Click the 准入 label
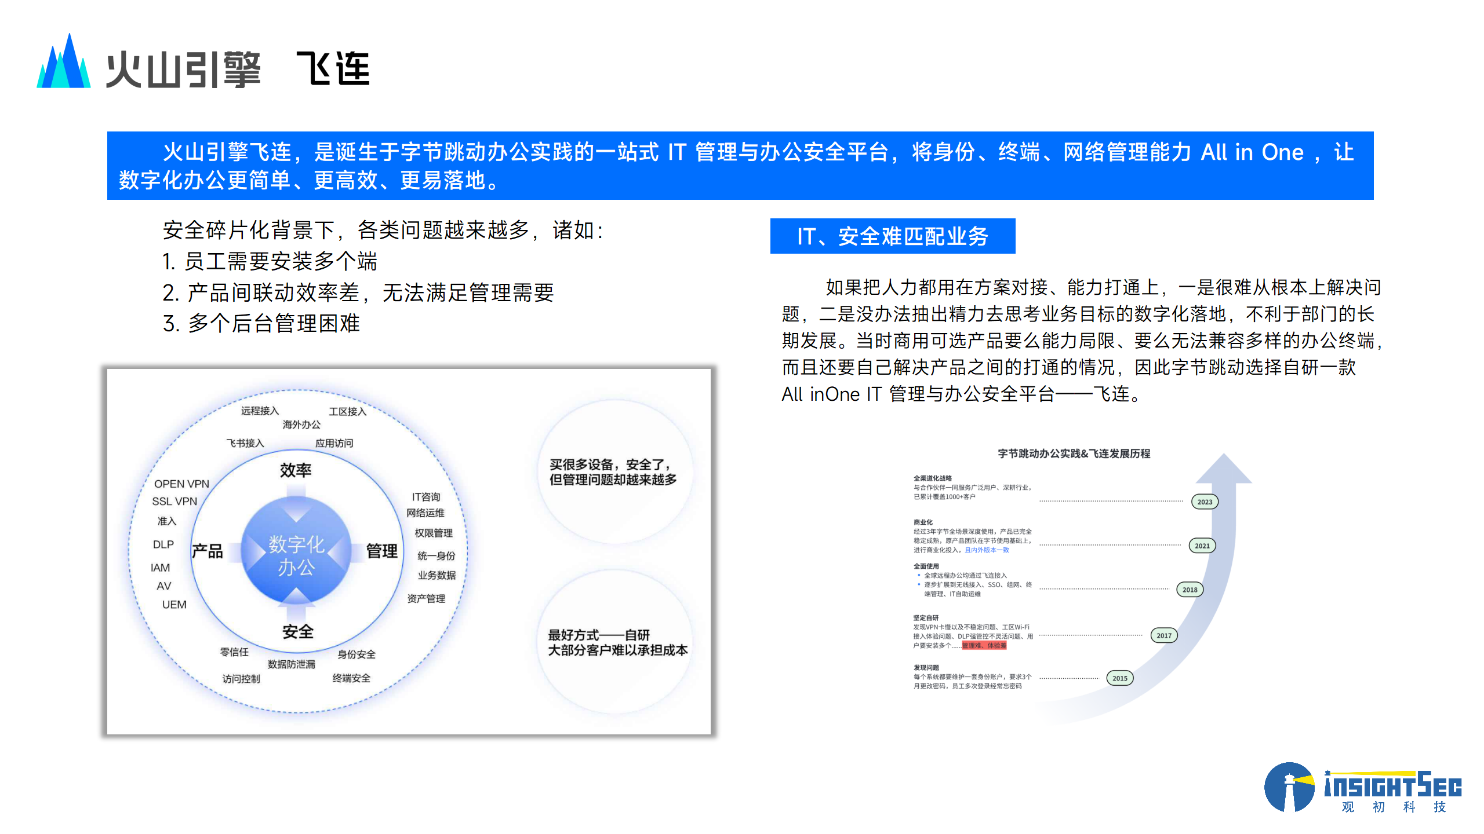This screenshot has height=834, width=1484. point(167,521)
